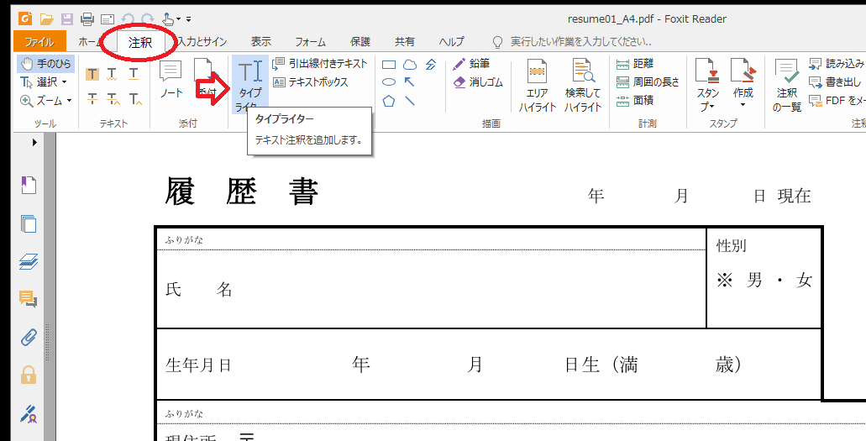The width and height of the screenshot is (866, 441).
Task: Open the Create stamp (作成) dropdown
Action: coord(743,86)
